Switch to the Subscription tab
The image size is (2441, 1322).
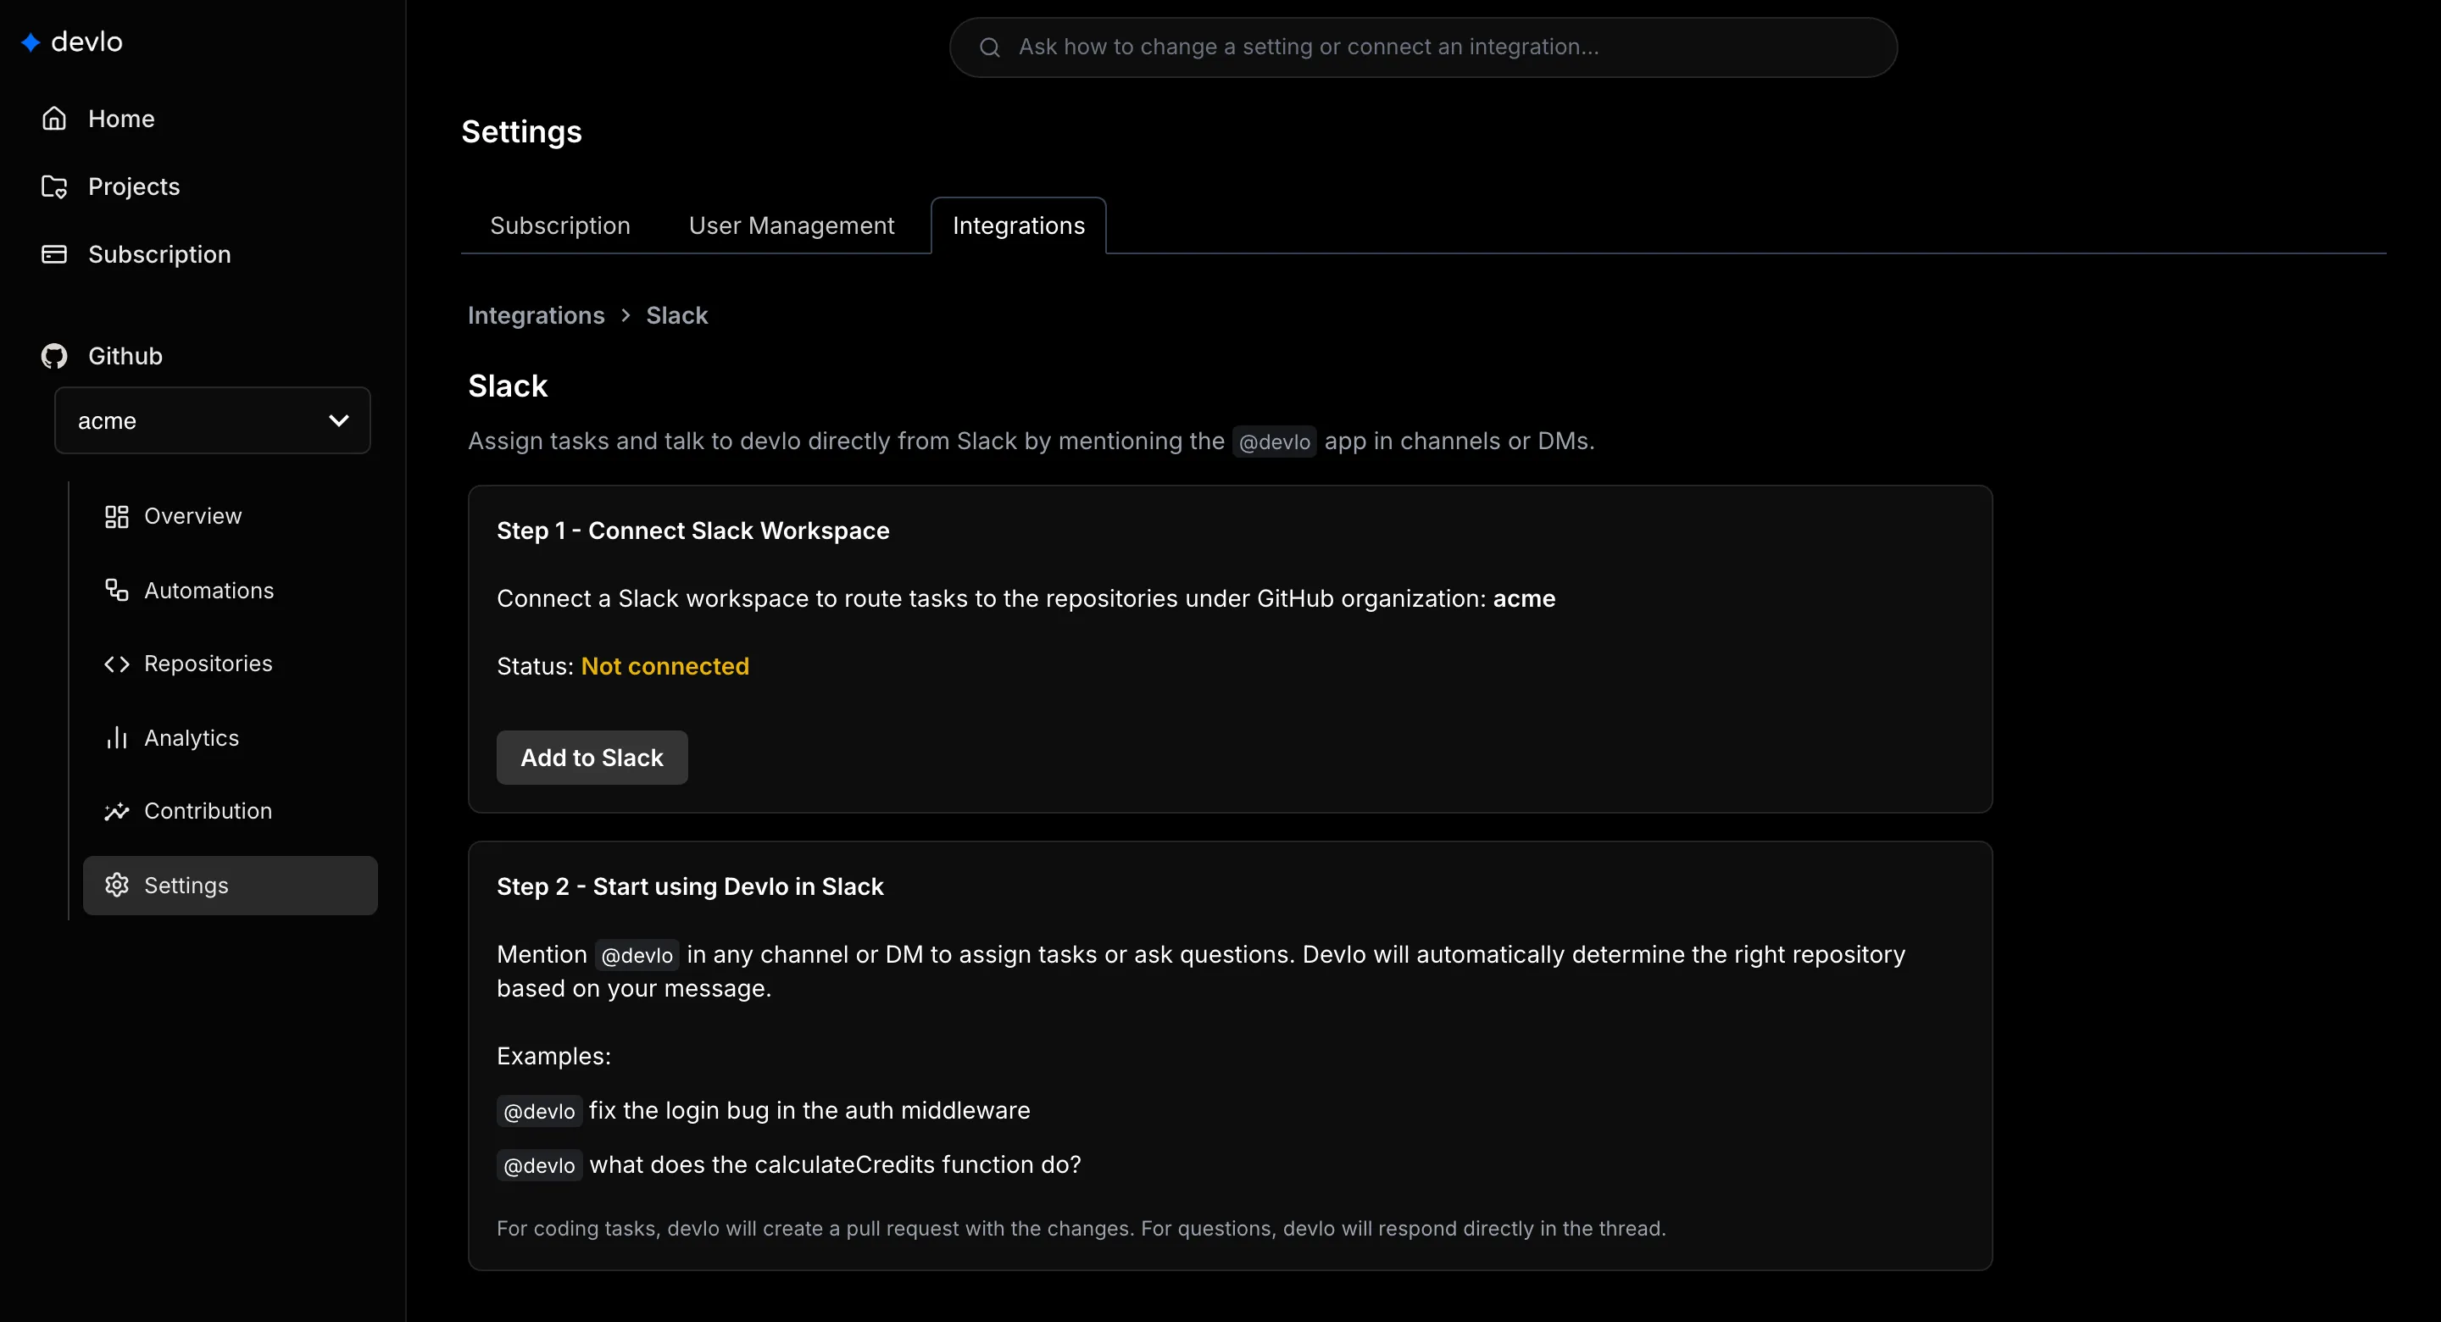coord(560,225)
